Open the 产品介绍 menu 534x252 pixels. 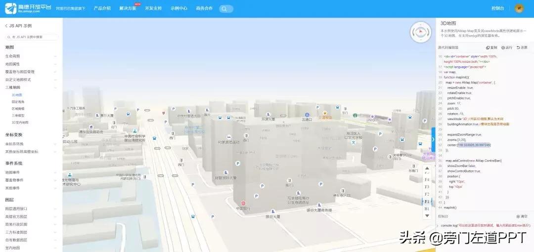tap(102, 8)
